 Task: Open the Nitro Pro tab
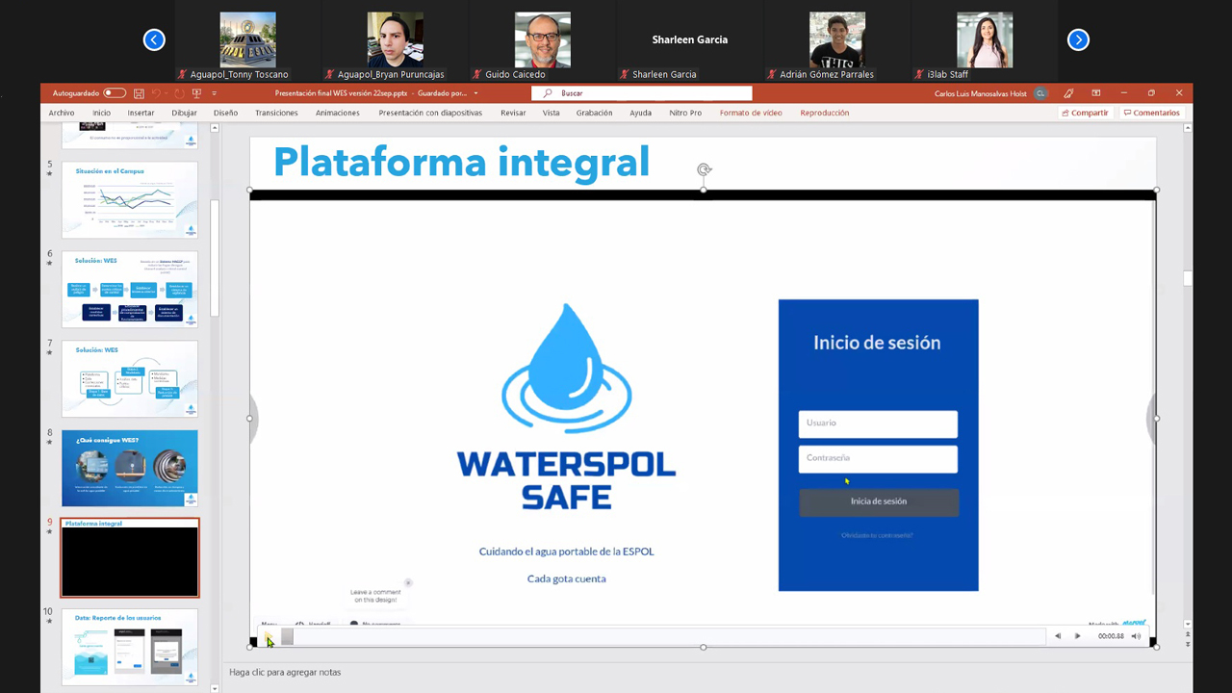tap(685, 113)
